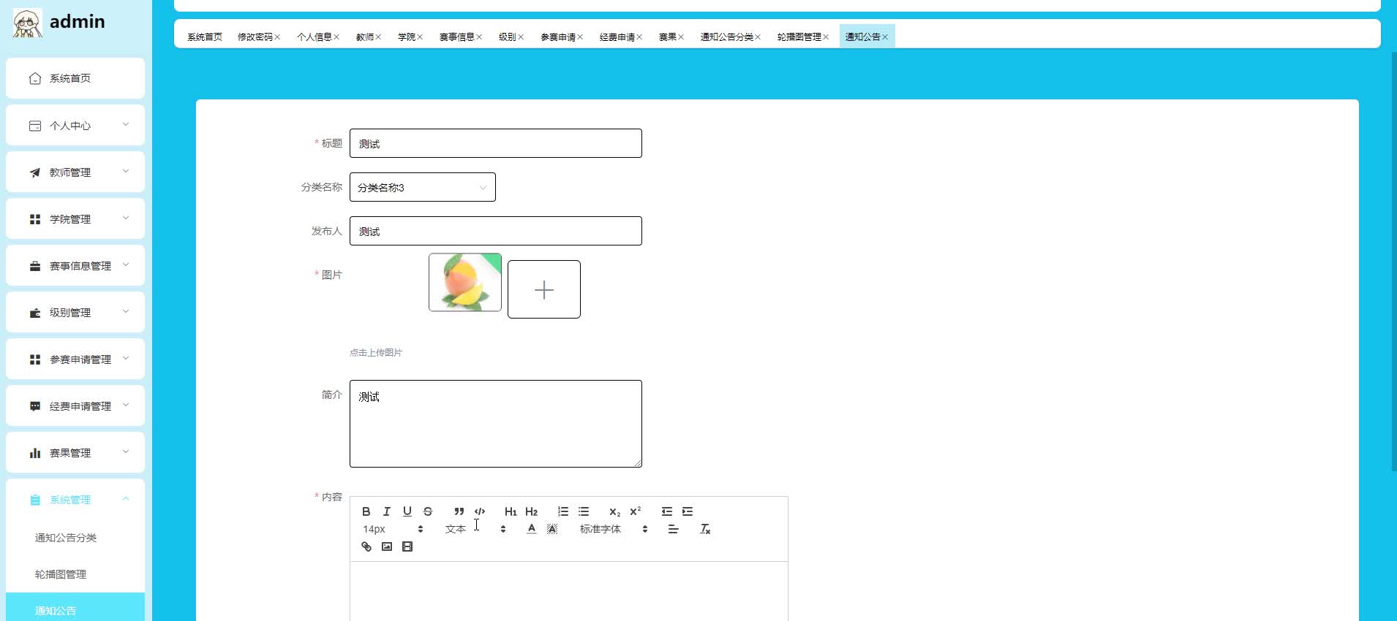Expand the 赛果管理 sidebar menu

tap(75, 453)
